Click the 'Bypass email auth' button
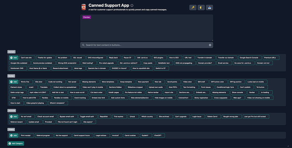This screenshot has width=292, height=148. coord(68,116)
